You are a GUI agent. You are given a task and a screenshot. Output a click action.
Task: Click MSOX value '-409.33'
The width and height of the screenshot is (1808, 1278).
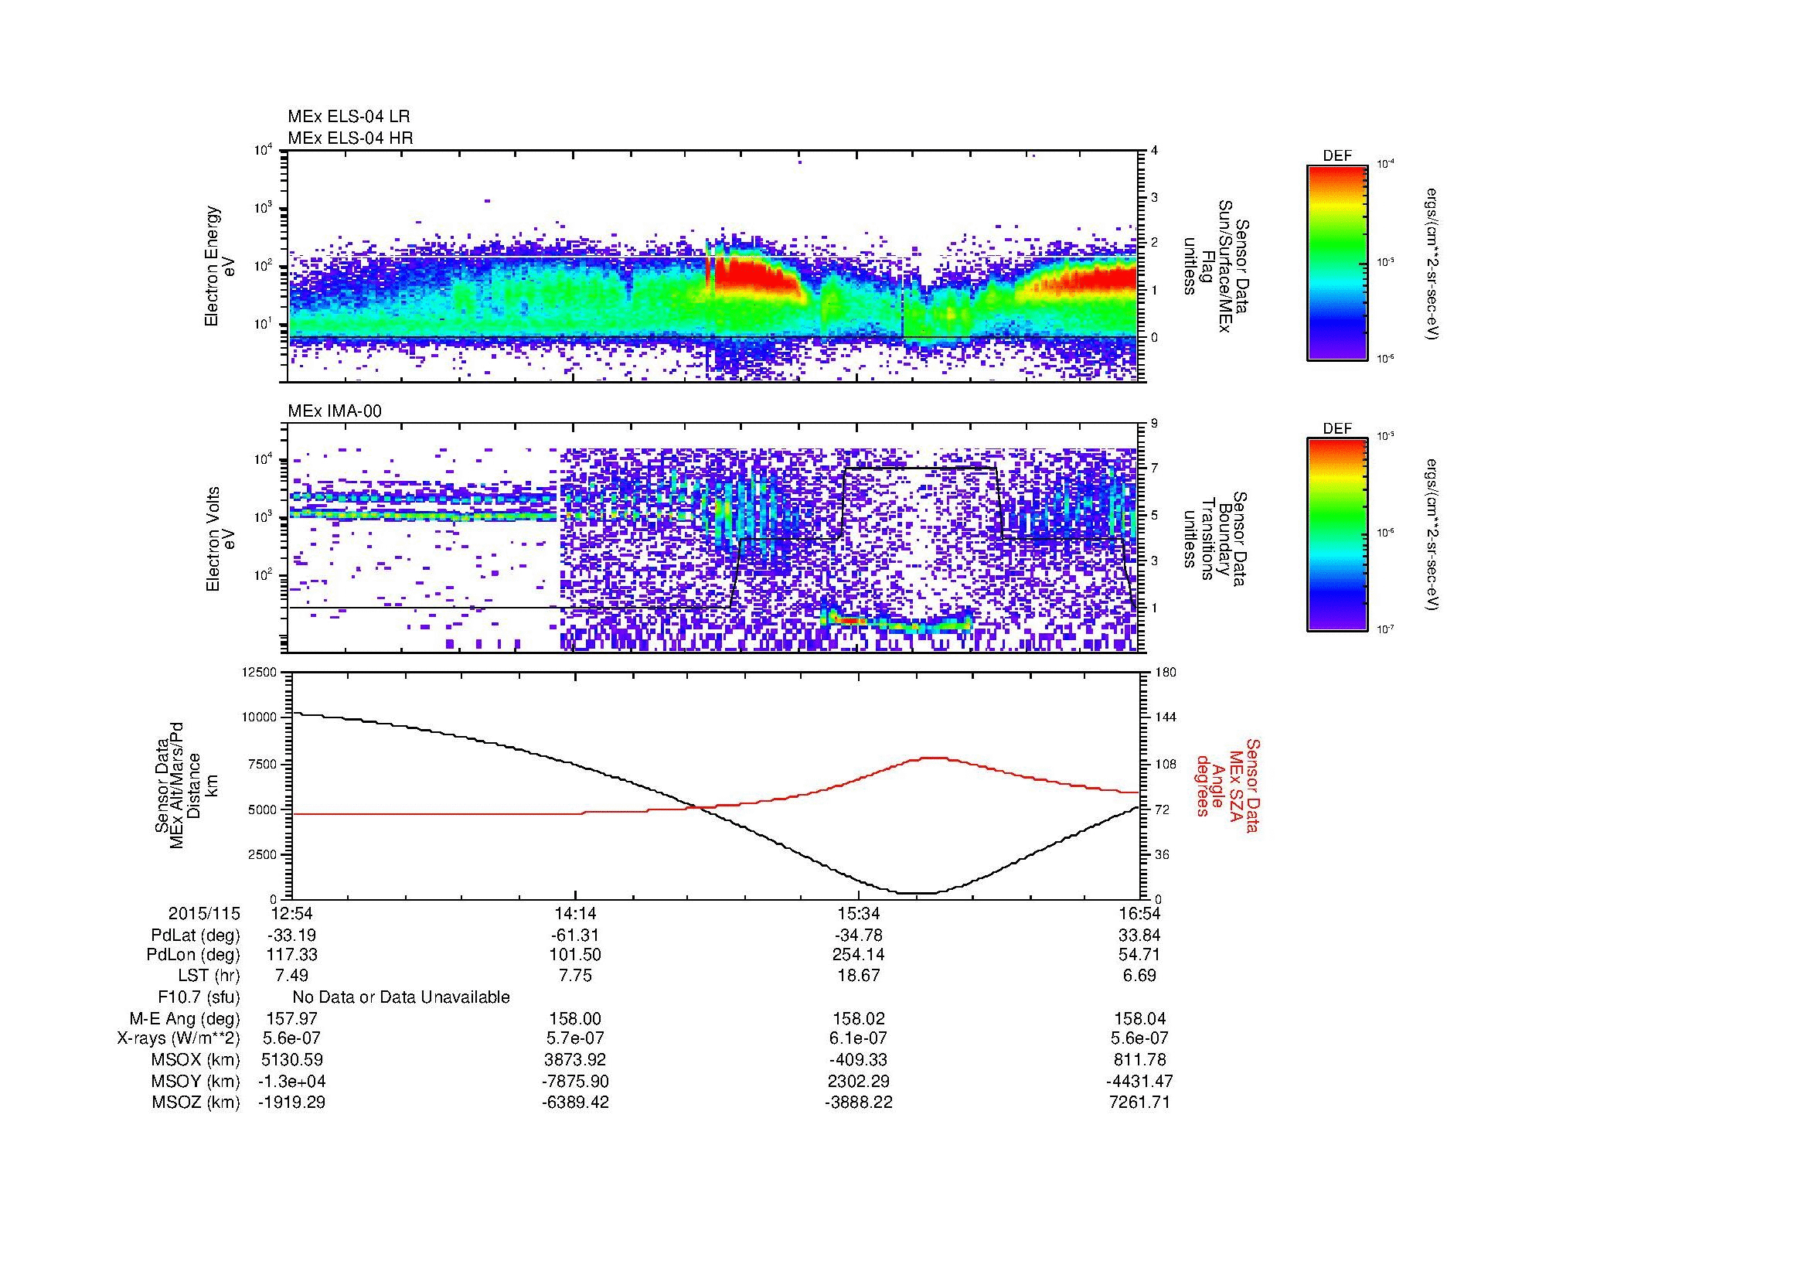(x=858, y=1060)
